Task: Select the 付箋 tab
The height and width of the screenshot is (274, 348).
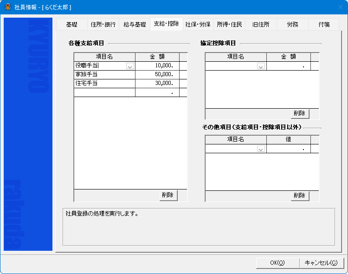Action: 324,25
